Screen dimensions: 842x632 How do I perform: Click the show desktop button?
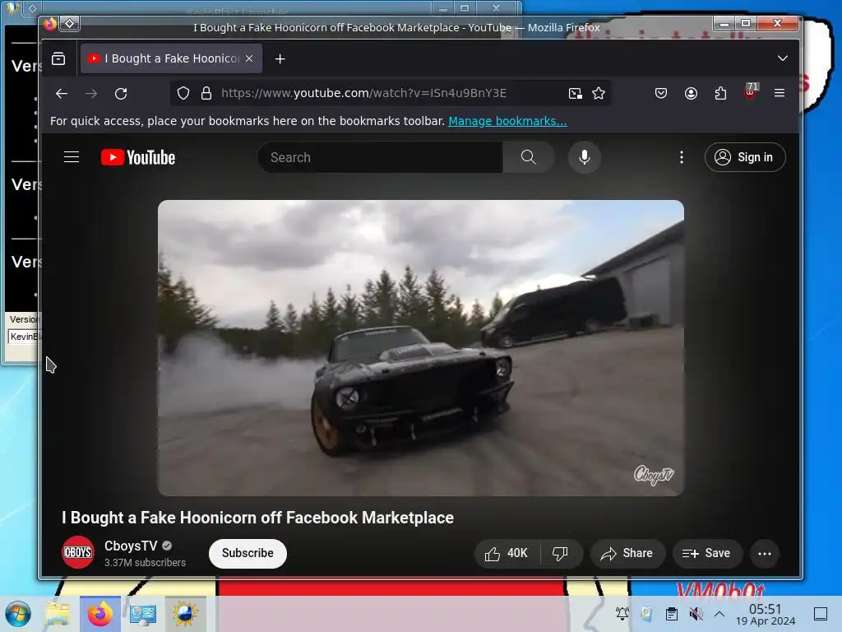click(x=821, y=614)
